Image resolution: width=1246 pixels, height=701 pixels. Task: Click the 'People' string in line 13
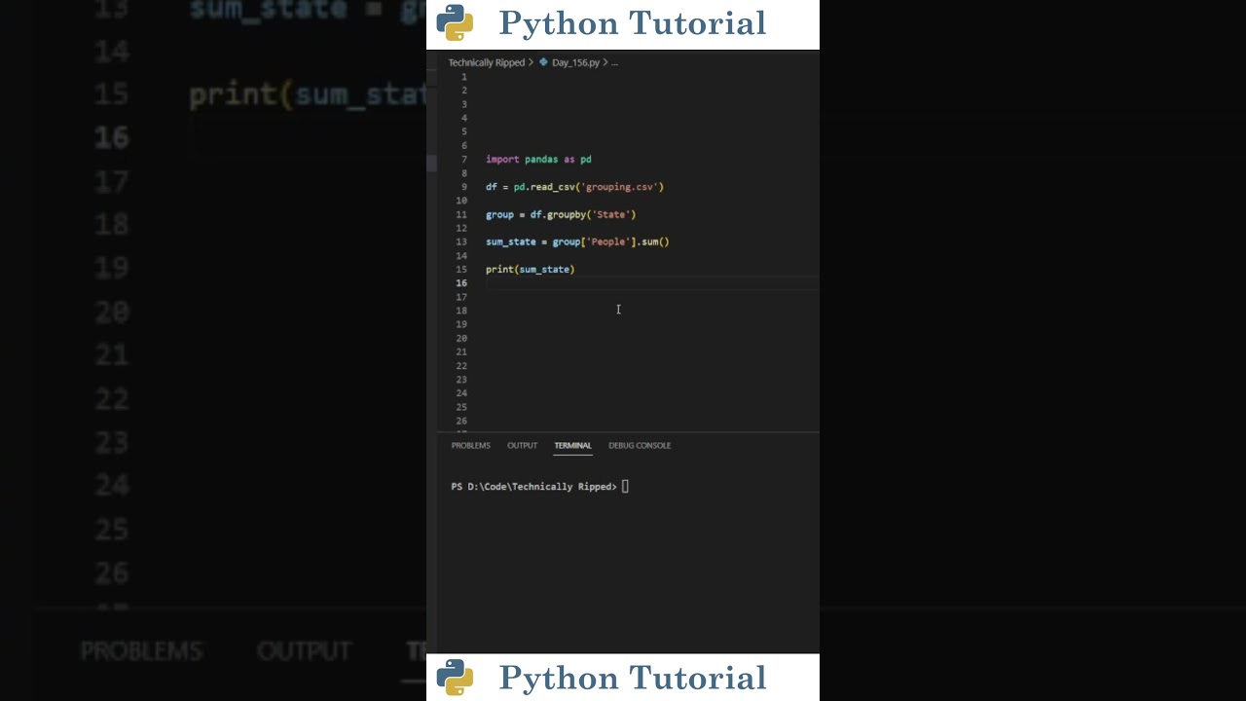[607, 241]
